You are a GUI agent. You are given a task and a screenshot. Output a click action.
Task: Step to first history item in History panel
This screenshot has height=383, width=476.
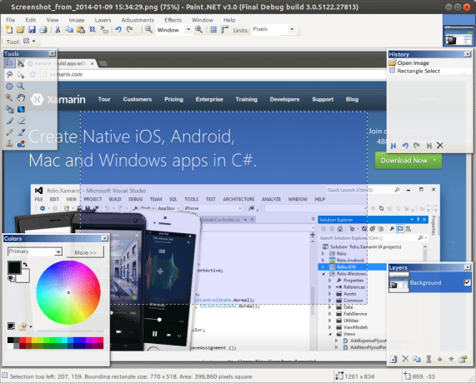click(393, 146)
